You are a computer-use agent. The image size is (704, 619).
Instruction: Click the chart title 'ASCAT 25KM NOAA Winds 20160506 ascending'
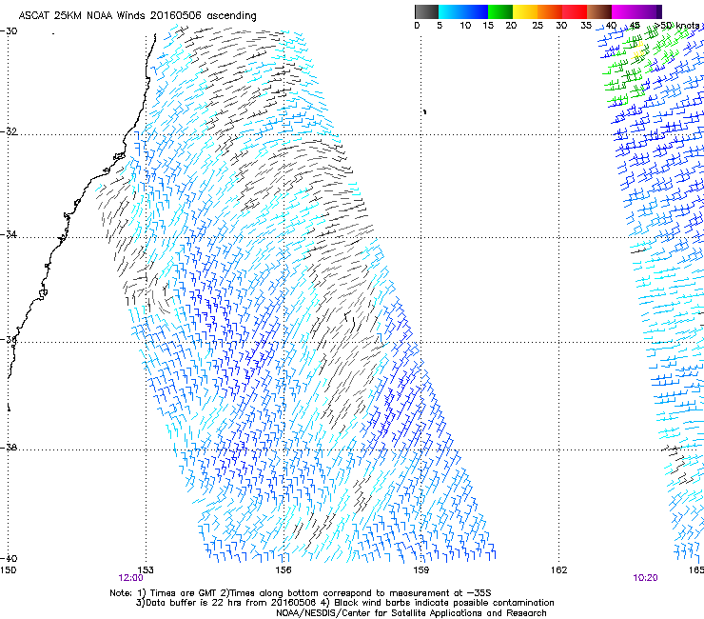coord(137,16)
